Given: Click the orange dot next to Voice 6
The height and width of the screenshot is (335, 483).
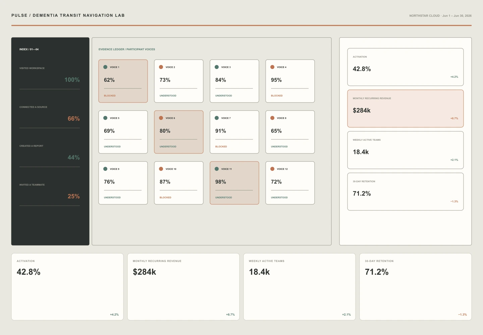Looking at the screenshot, I should 161,118.
